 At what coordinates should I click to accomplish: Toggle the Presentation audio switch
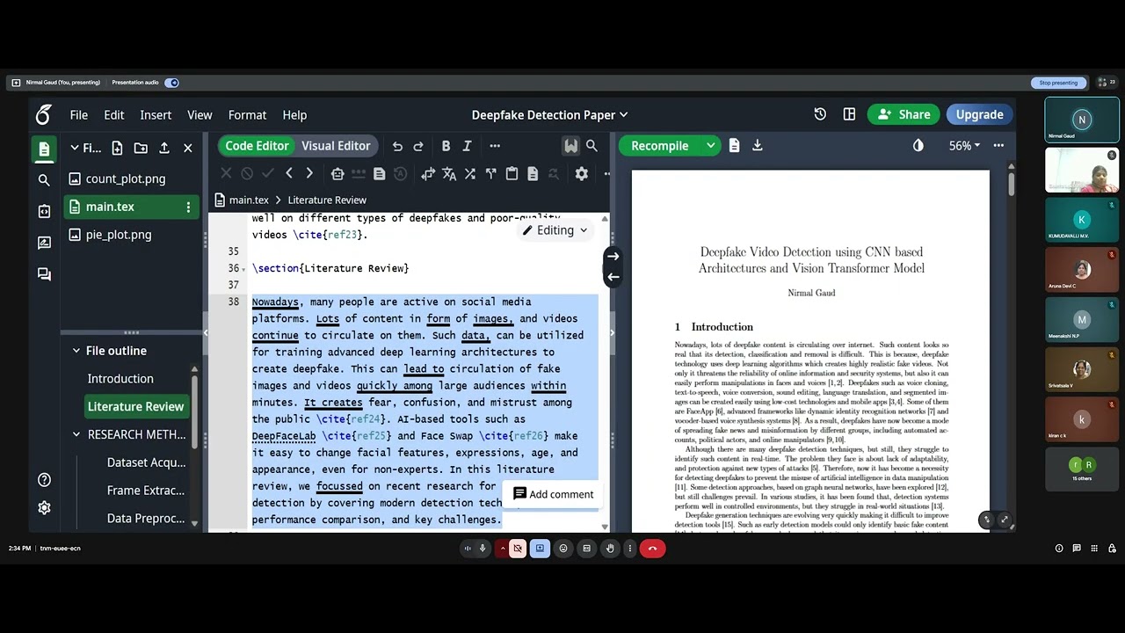click(172, 83)
